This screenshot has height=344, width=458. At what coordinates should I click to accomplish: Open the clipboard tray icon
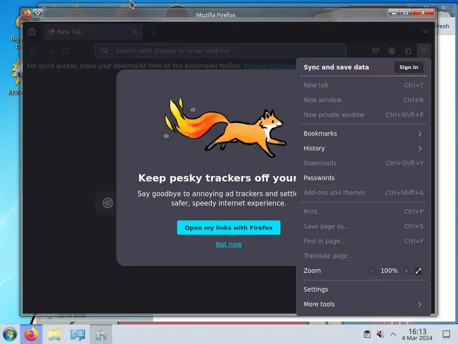coord(367,334)
